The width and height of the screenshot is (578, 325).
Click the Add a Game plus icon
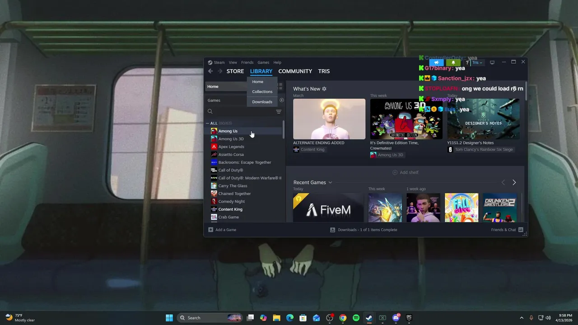point(210,230)
